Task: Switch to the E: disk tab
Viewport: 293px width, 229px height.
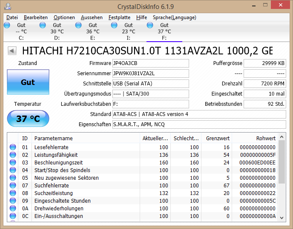Action: (93, 31)
